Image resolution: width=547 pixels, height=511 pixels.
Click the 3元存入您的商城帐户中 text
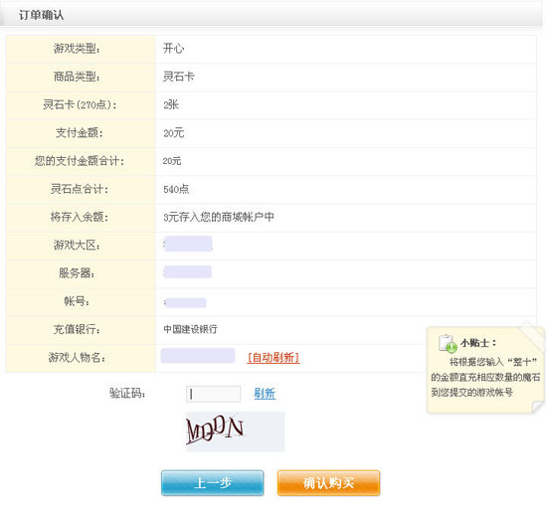(x=219, y=217)
